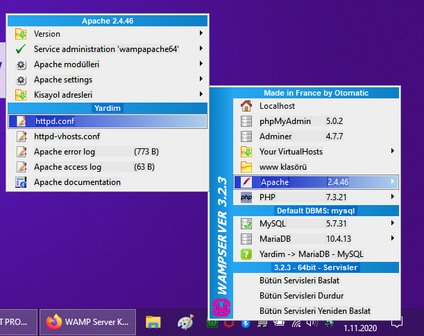Screen dimensions: 424x336
Task: Click the green checkmark beside Service administration
Action: click(21, 49)
